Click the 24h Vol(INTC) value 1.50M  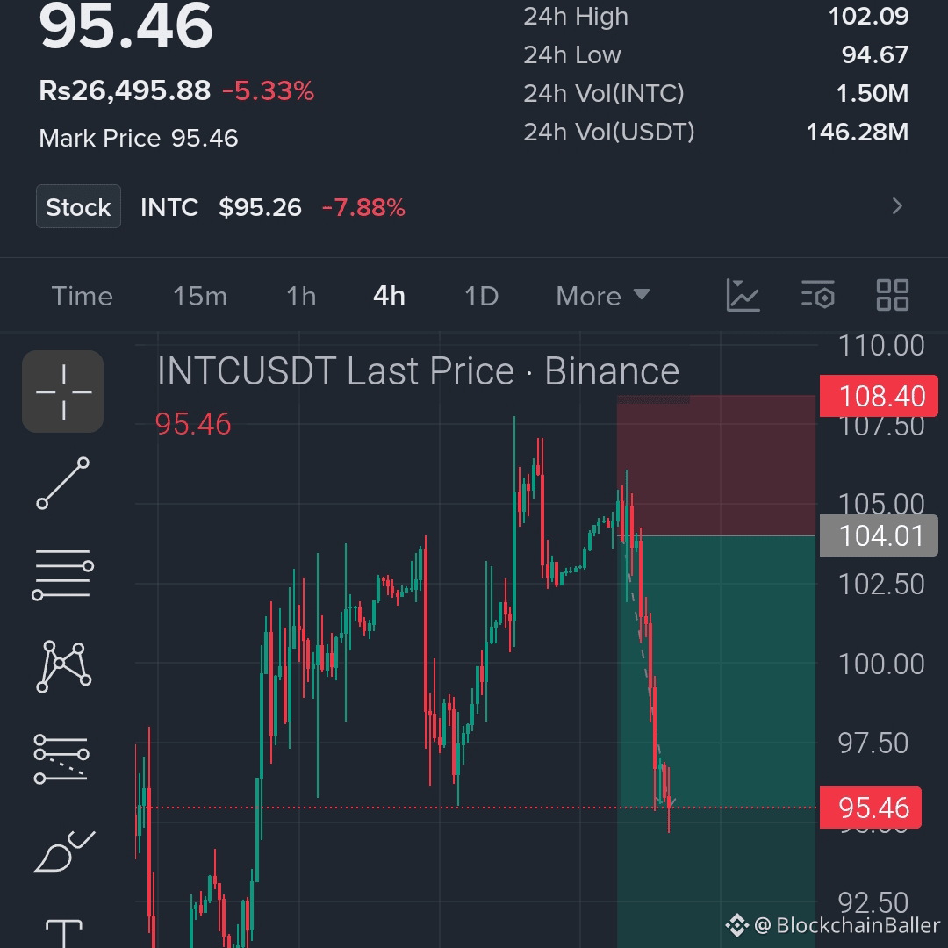coord(873,94)
